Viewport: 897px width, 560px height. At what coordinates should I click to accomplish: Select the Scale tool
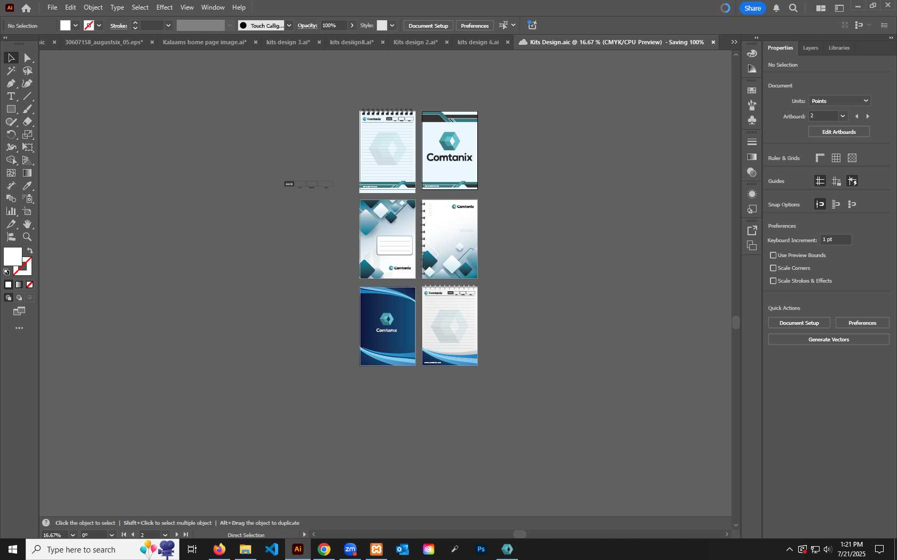27,134
